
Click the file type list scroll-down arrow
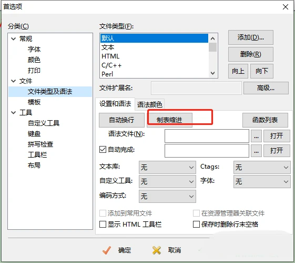coord(213,73)
